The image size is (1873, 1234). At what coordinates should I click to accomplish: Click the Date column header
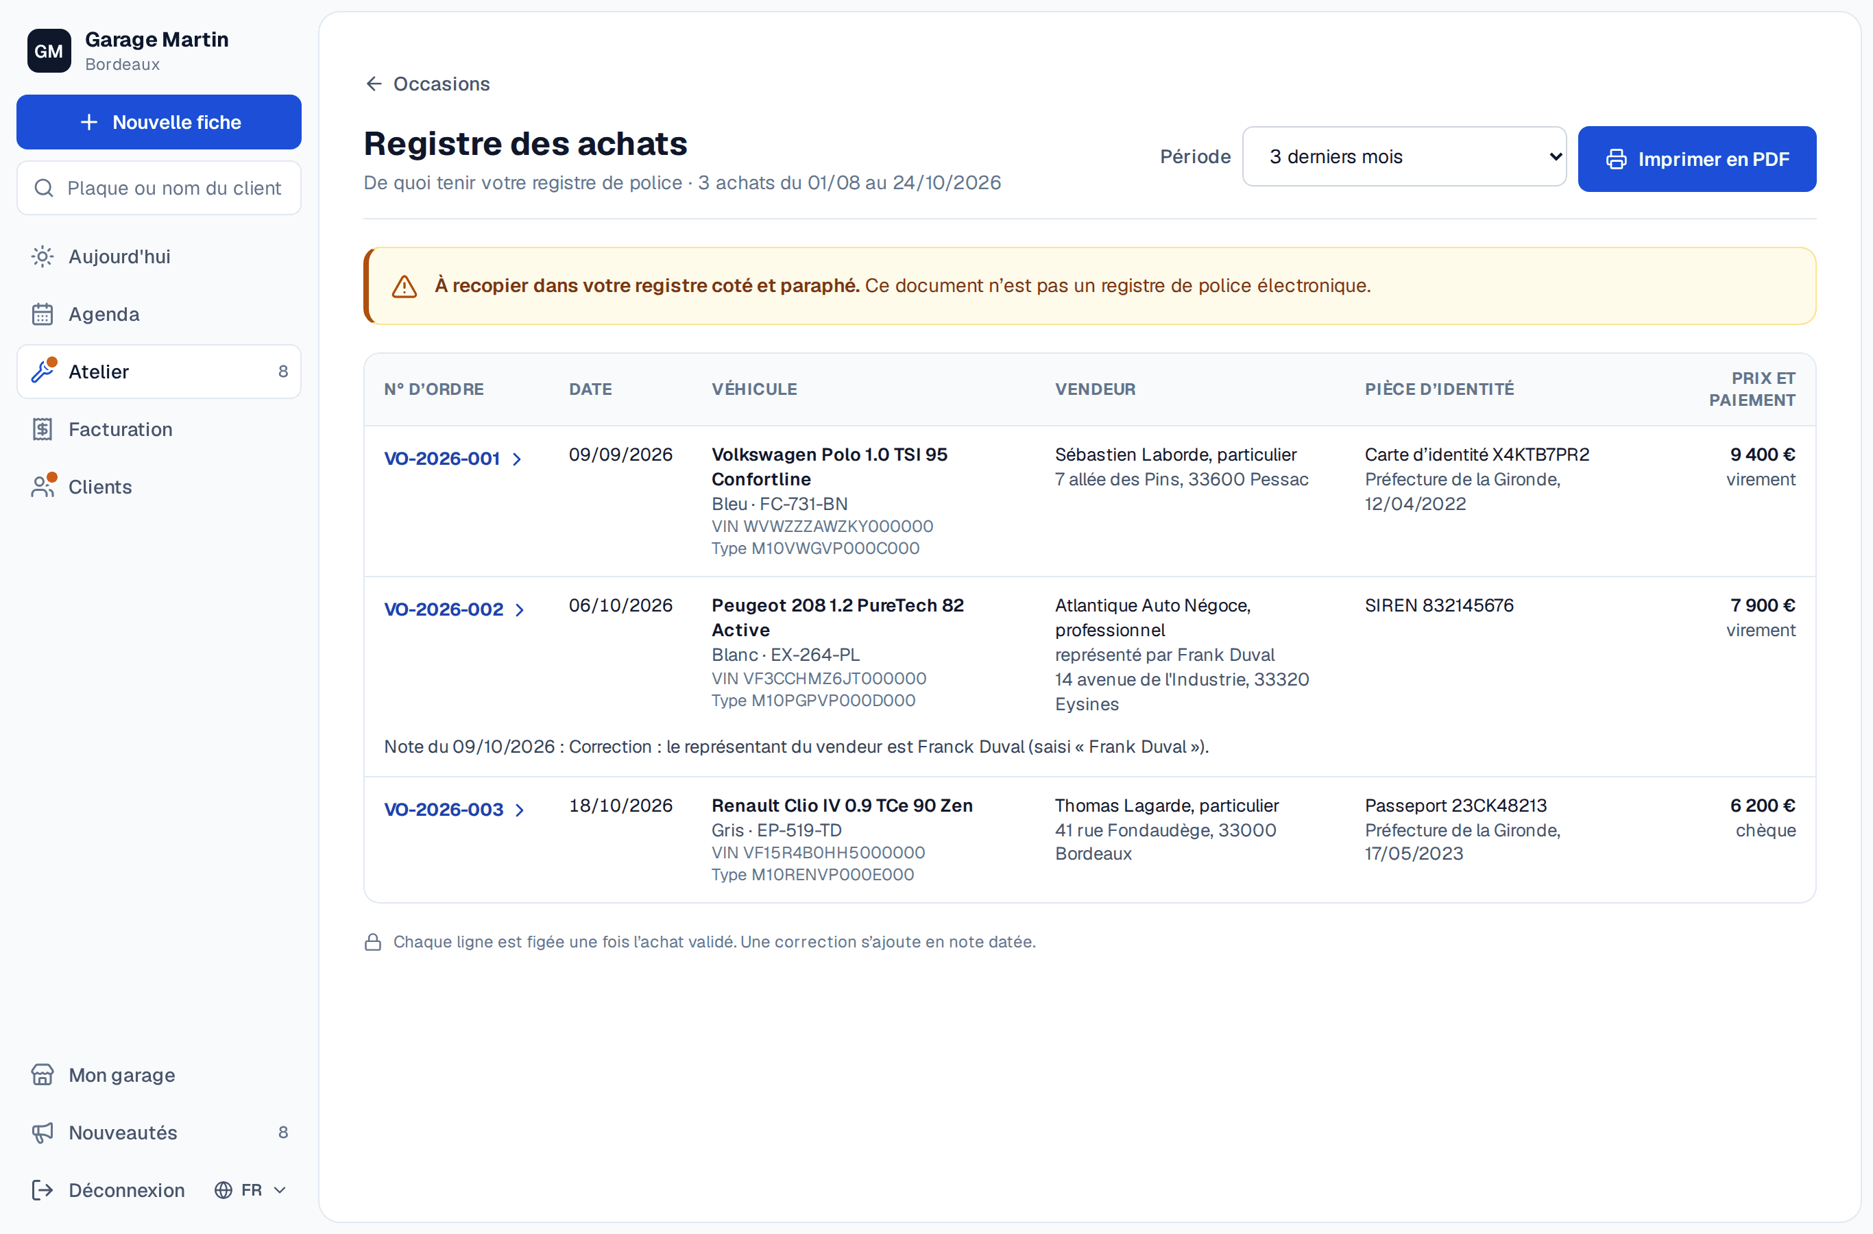[x=590, y=389]
